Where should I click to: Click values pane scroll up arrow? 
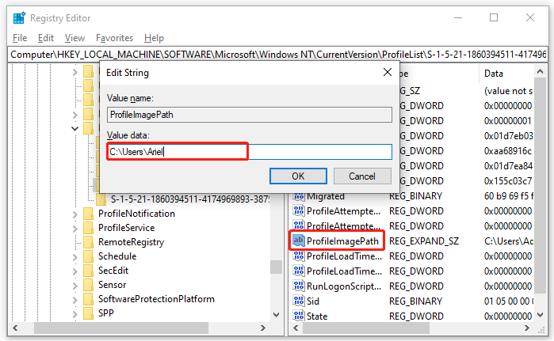tap(540, 71)
